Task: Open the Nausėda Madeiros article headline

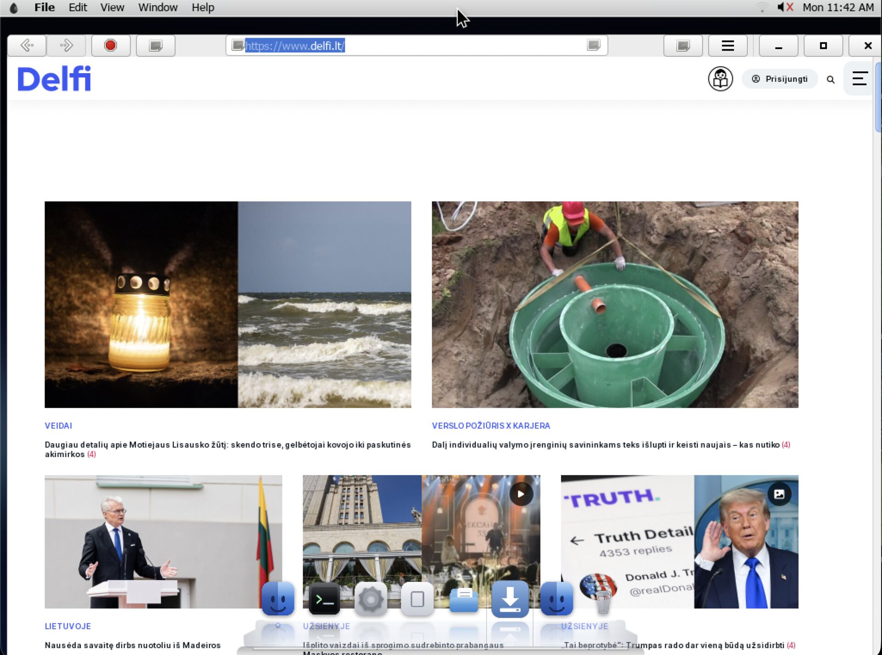Action: tap(133, 645)
